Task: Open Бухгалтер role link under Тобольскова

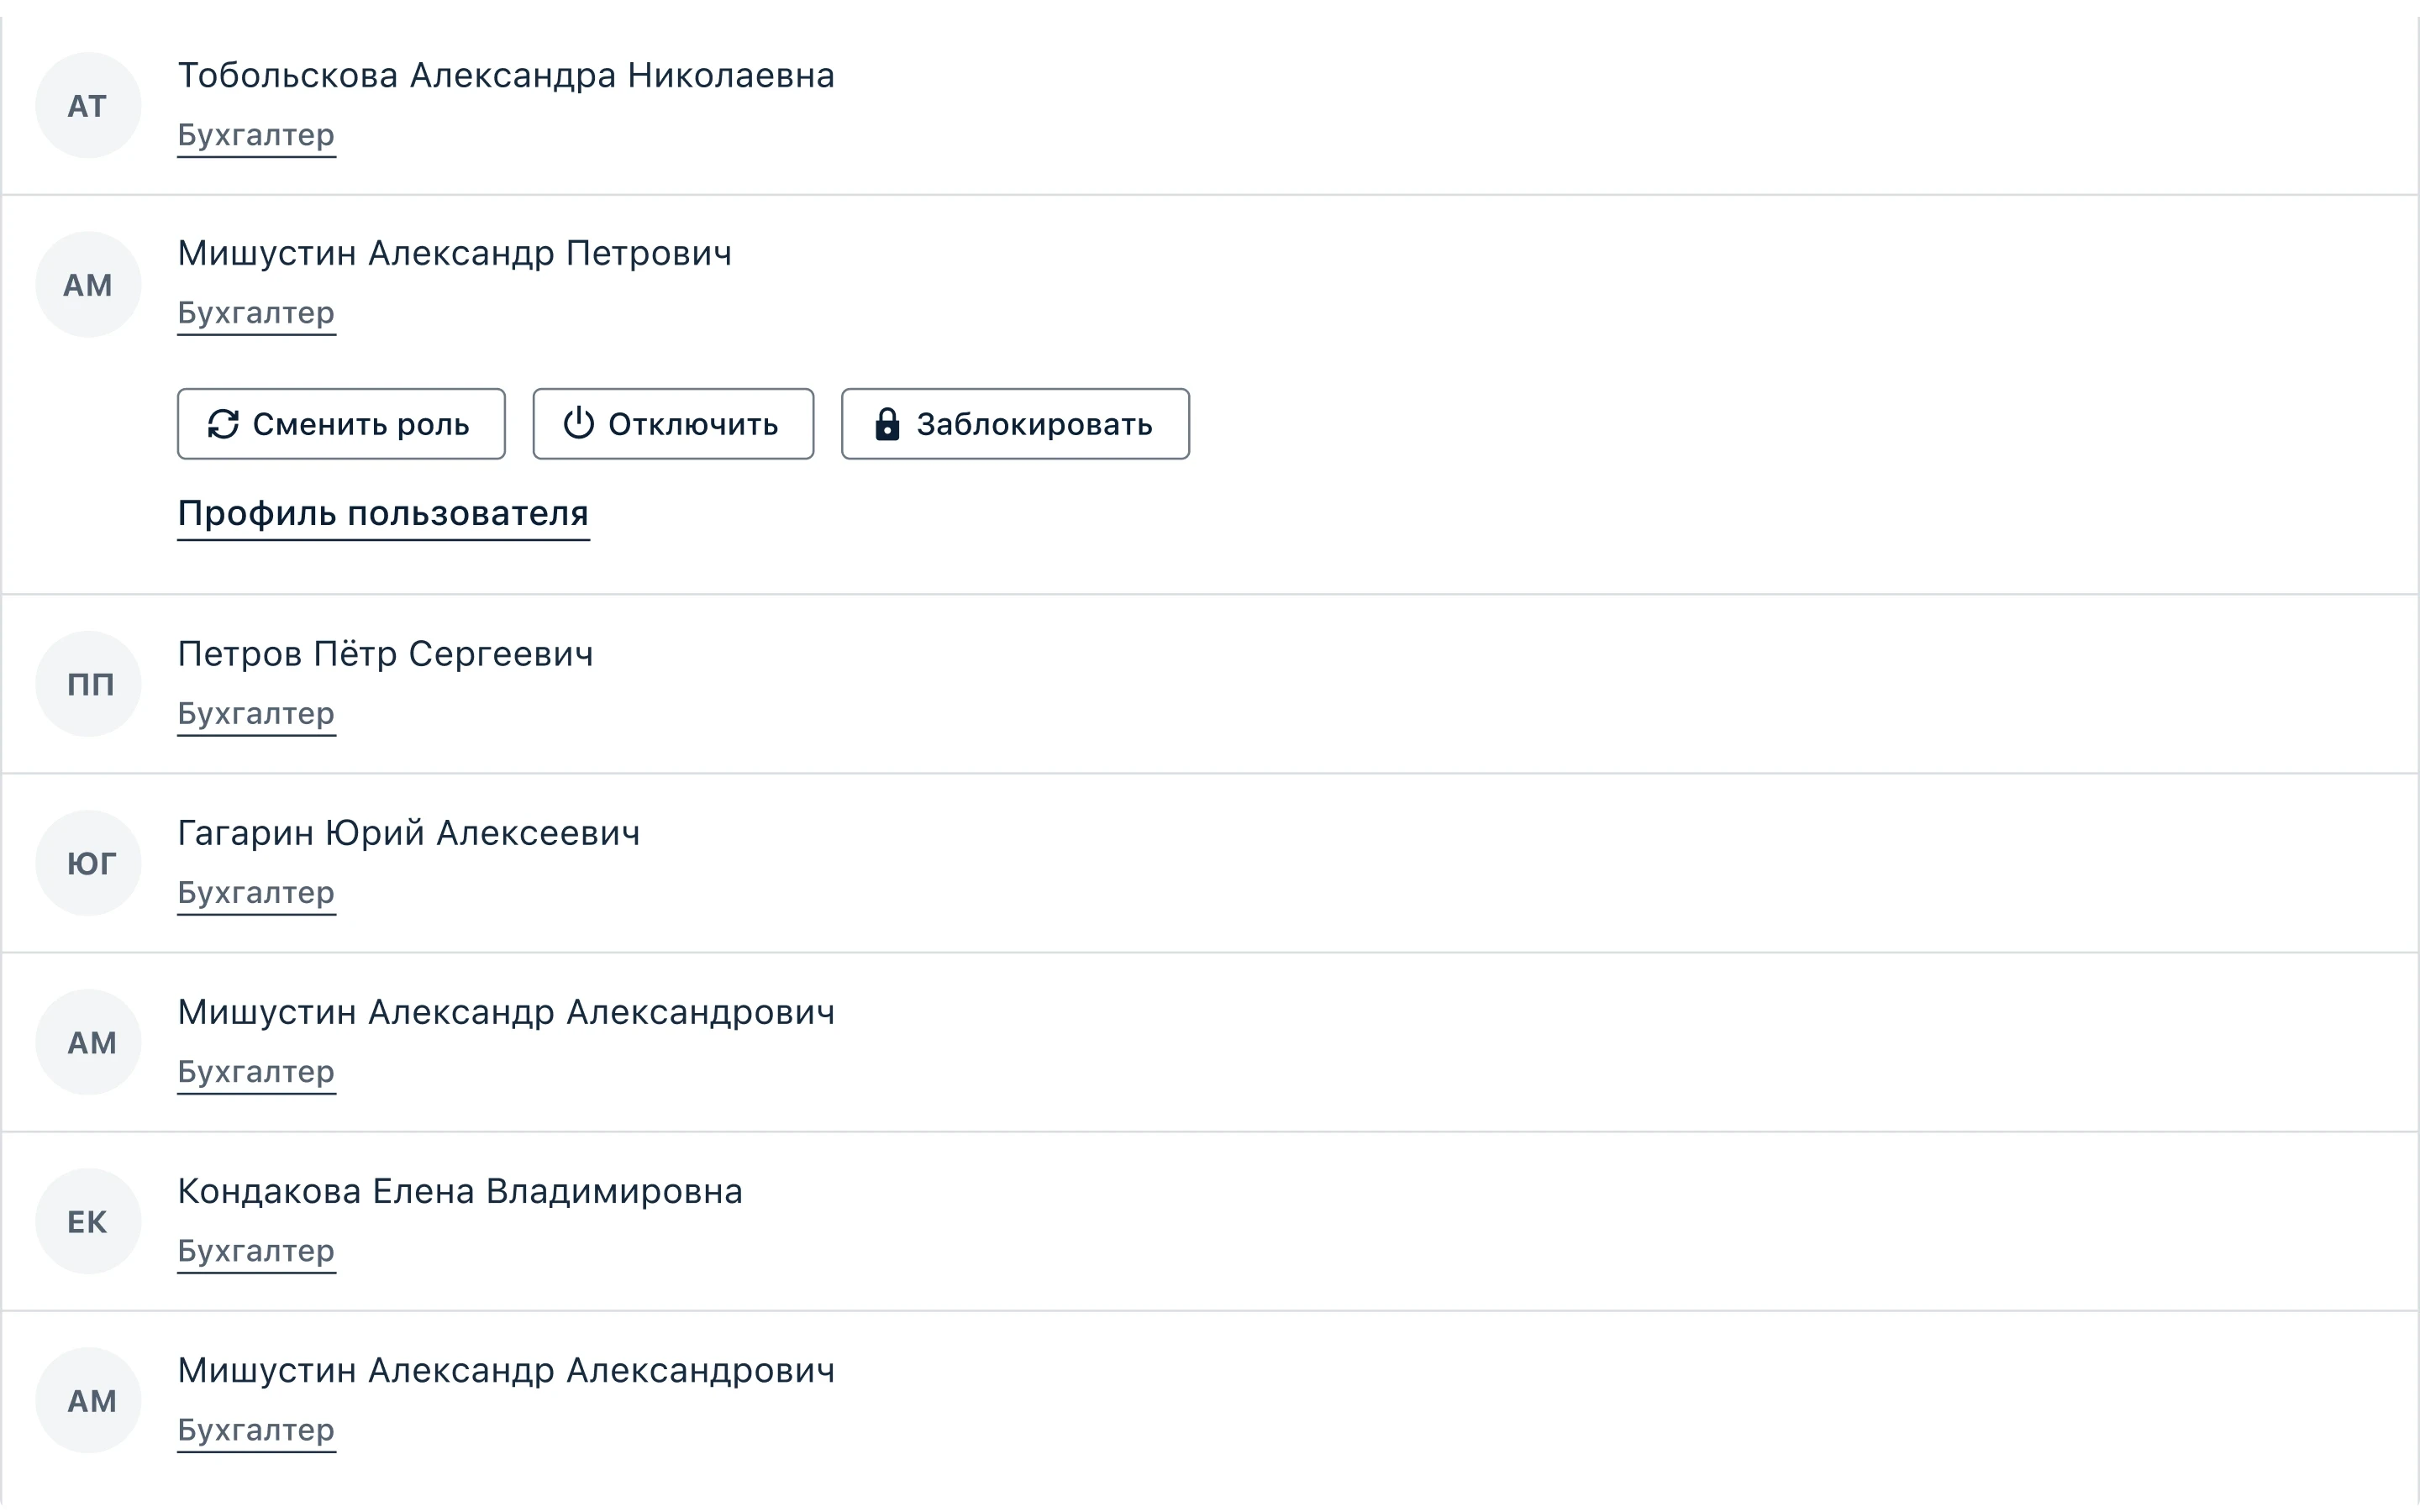Action: tap(256, 136)
